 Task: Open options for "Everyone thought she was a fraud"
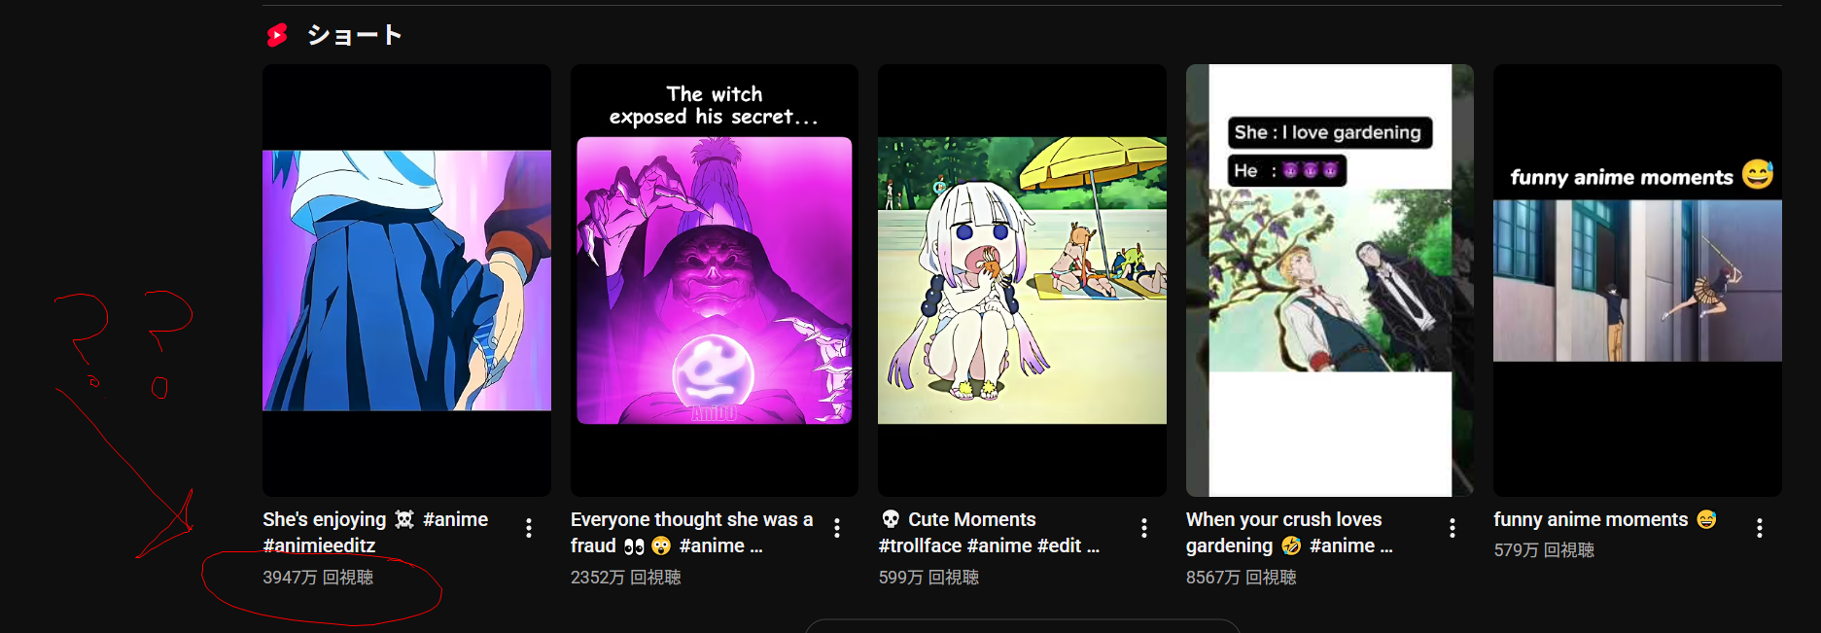coord(837,528)
